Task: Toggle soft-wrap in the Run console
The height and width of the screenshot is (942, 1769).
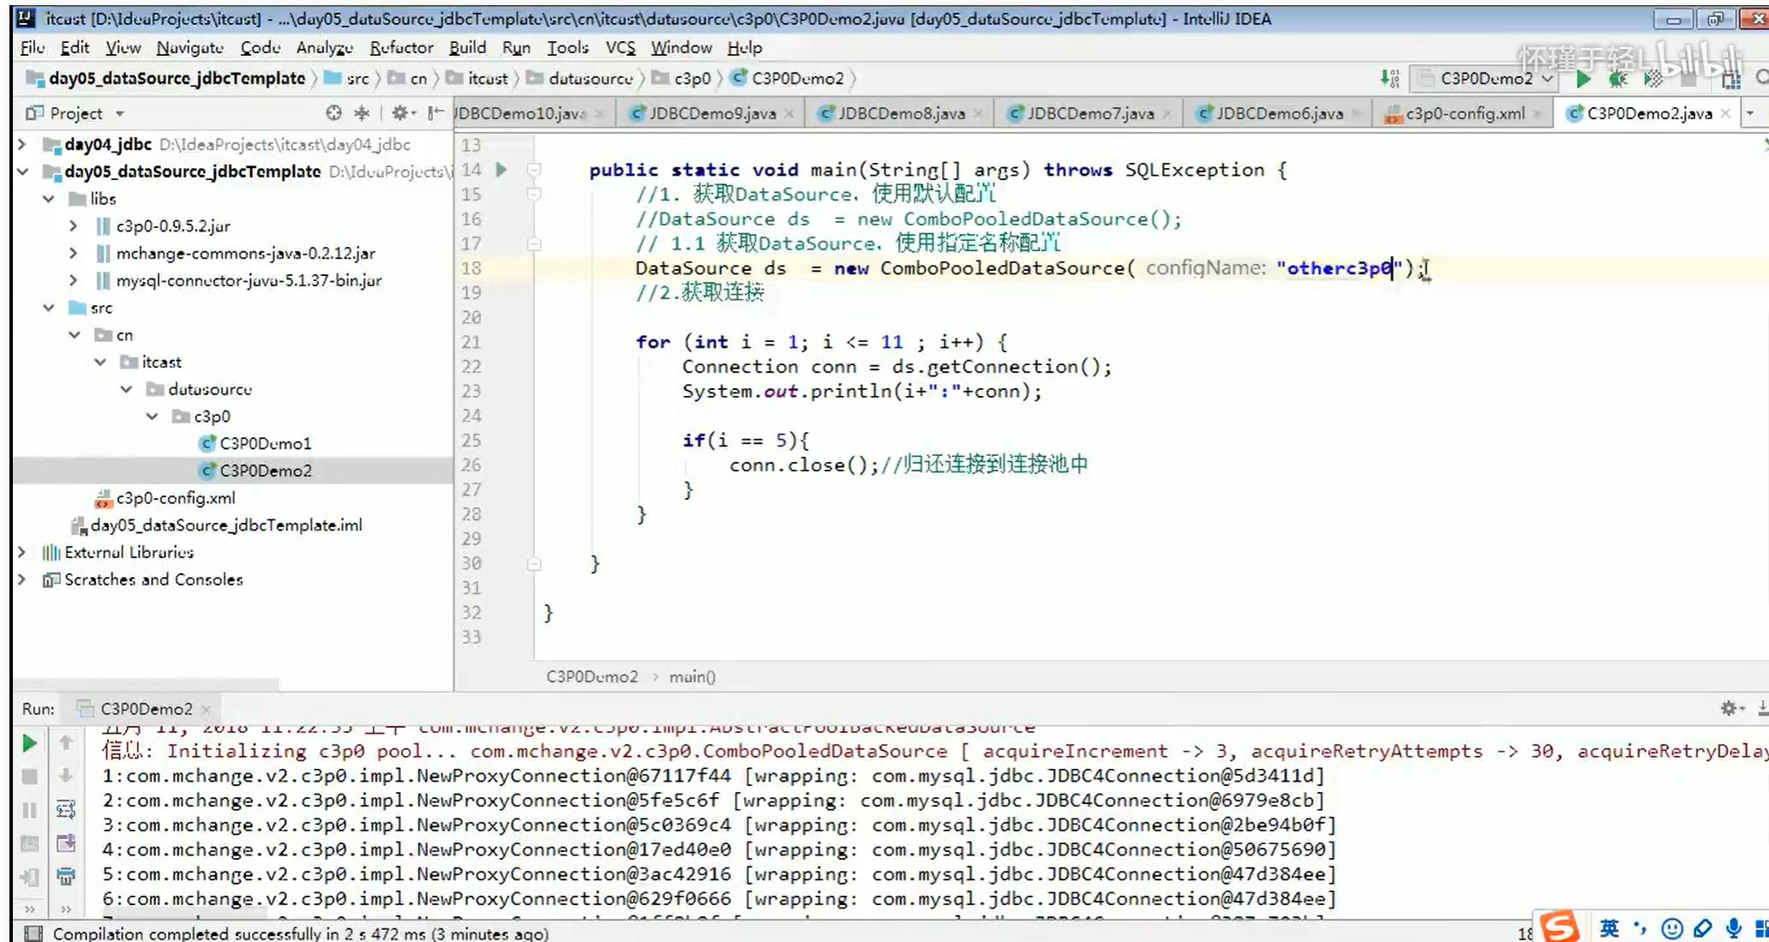Action: tap(66, 809)
